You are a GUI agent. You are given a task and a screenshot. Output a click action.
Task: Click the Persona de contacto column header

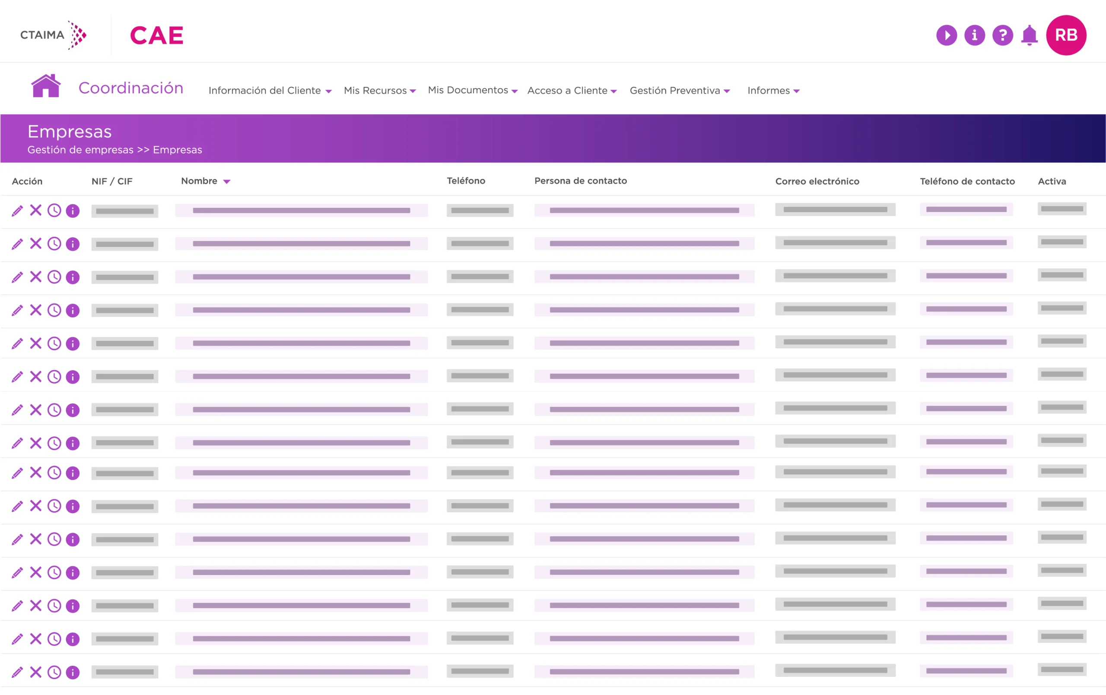click(x=581, y=181)
